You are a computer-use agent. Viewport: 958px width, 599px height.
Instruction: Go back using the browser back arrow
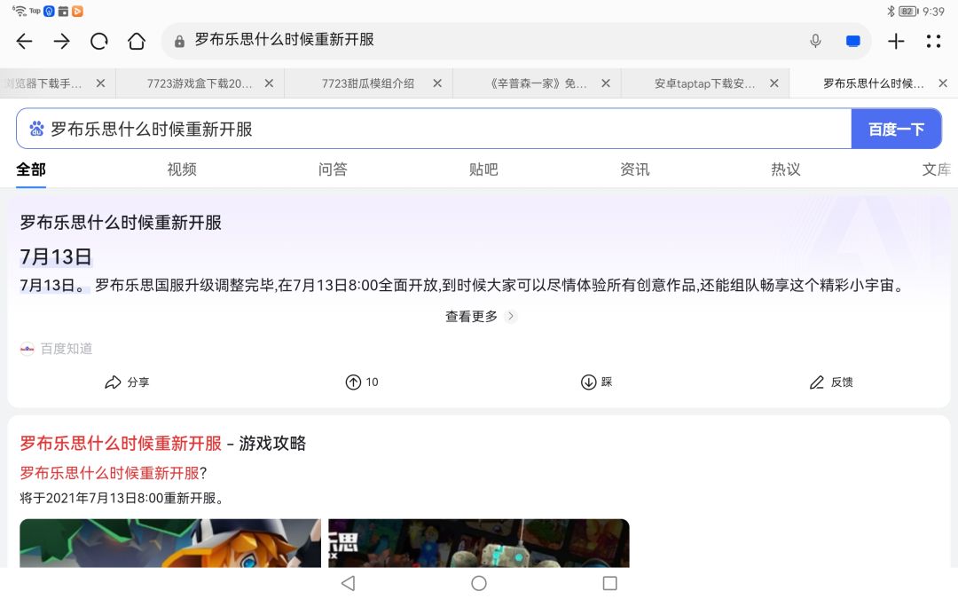[x=25, y=42]
